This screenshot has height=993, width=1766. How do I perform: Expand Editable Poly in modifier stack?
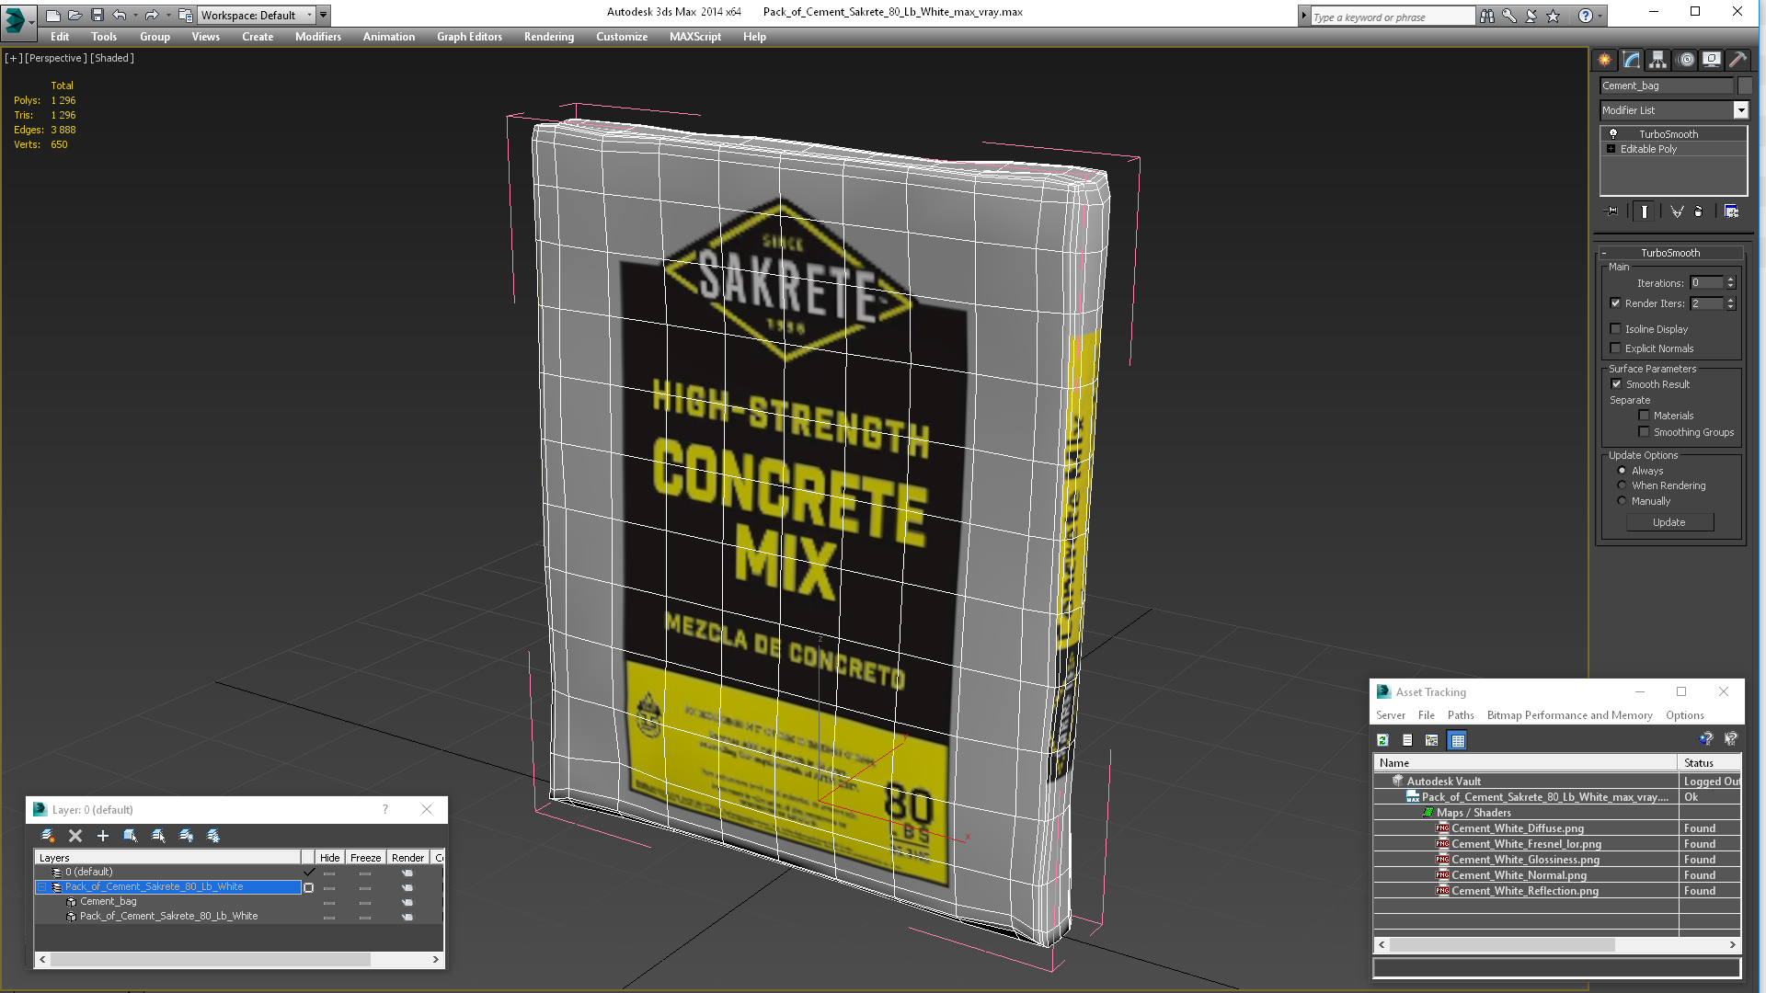(1611, 149)
